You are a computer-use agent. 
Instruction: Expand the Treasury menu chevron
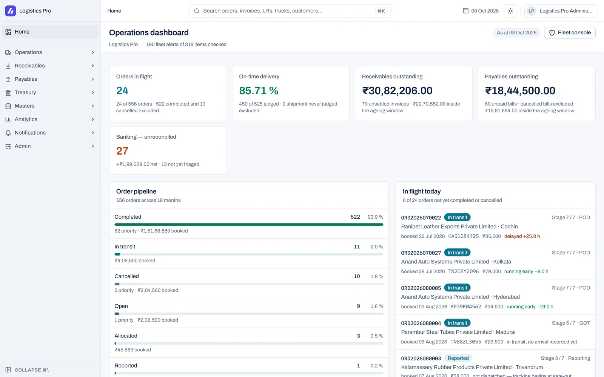coord(92,92)
